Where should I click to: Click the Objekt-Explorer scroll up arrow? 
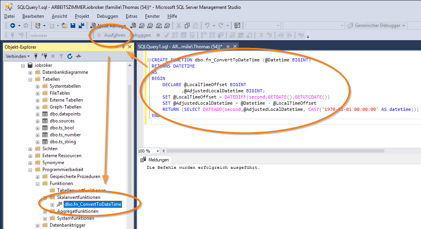[x=130, y=65]
